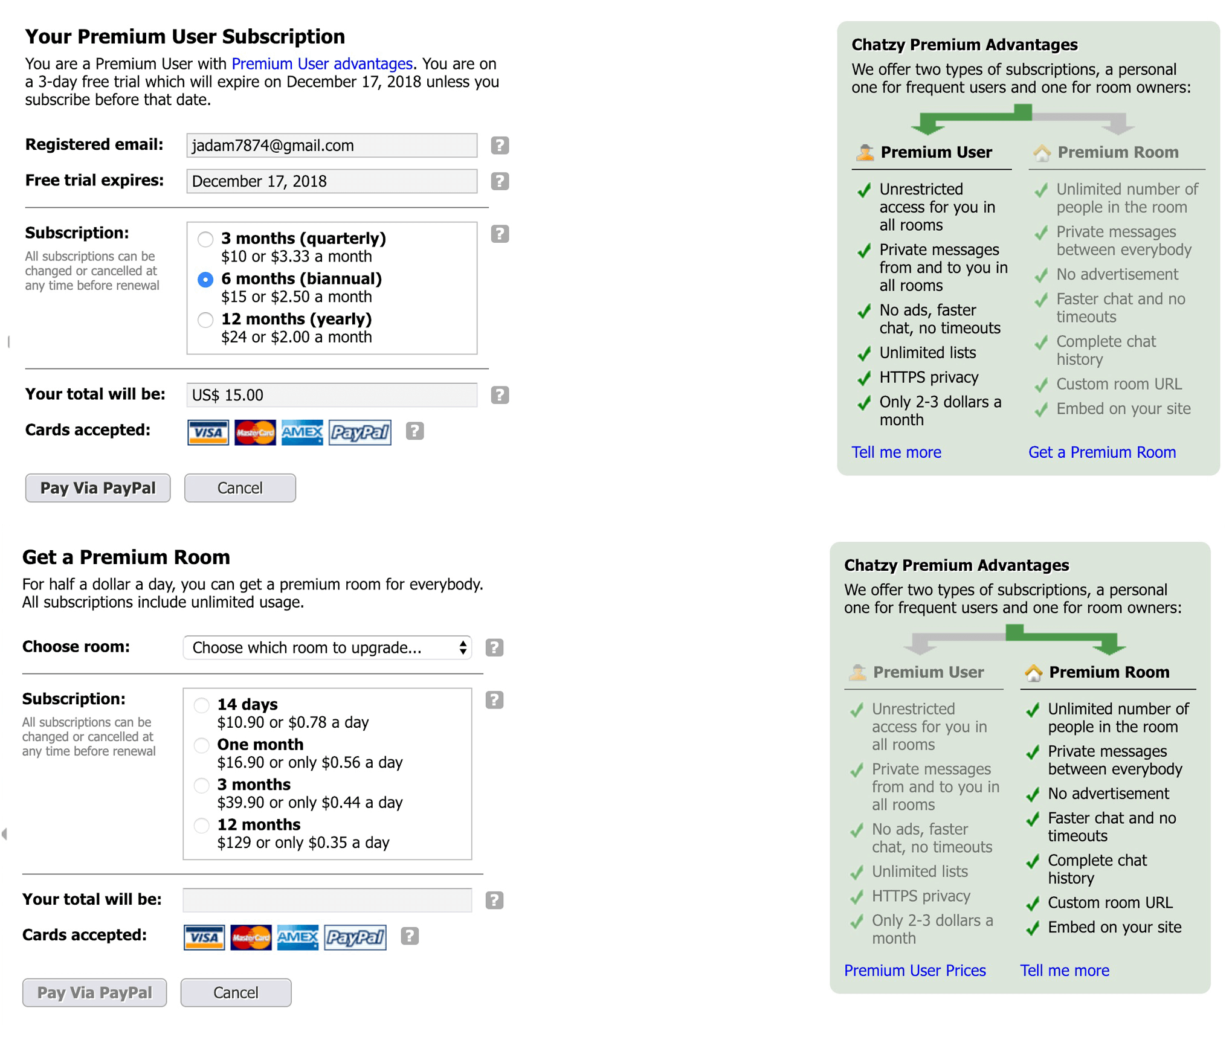Follow the Get a Premium Room link
The height and width of the screenshot is (1040, 1232).
(1101, 452)
